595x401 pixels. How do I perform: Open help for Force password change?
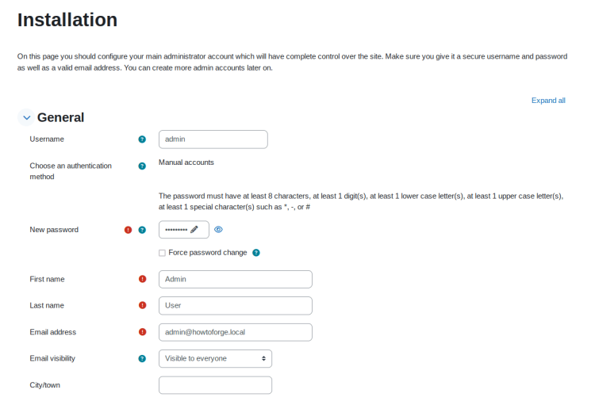[256, 253]
